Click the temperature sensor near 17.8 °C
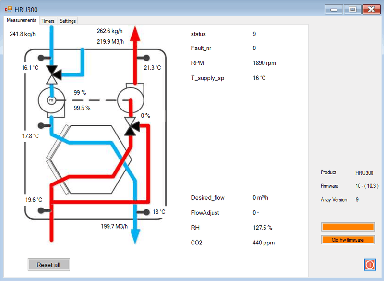The height and width of the screenshot is (281, 384). click(x=44, y=126)
